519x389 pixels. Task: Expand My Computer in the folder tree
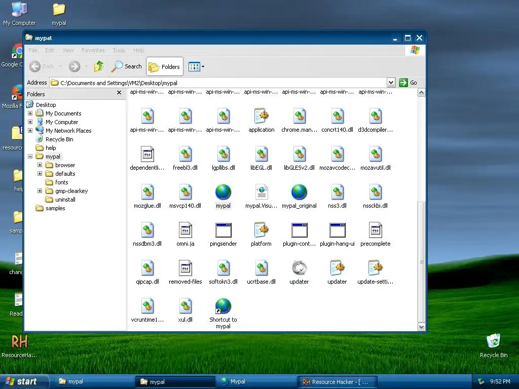(30, 122)
